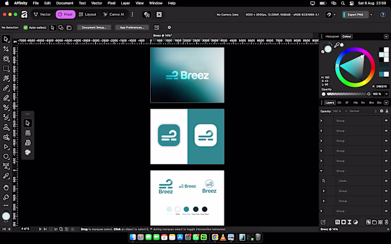Select the Move tool in left toolbar
The height and width of the screenshot is (244, 391).
click(6, 39)
